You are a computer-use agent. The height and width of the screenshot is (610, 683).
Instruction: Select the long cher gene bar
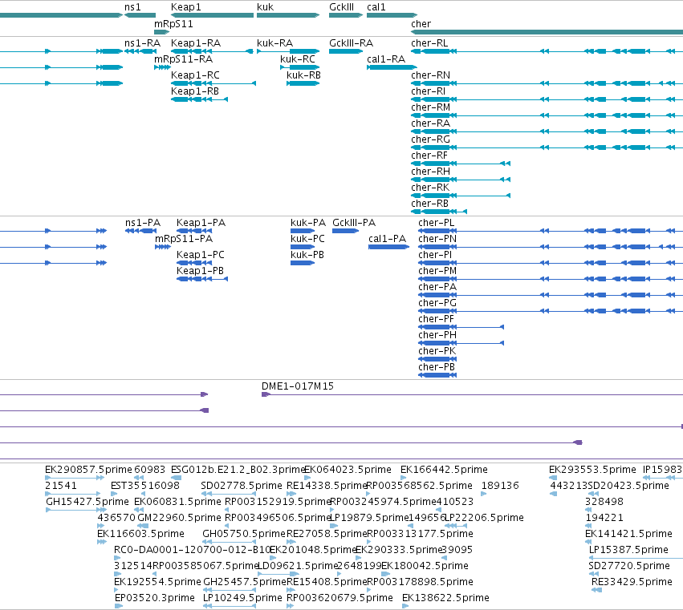(x=547, y=32)
